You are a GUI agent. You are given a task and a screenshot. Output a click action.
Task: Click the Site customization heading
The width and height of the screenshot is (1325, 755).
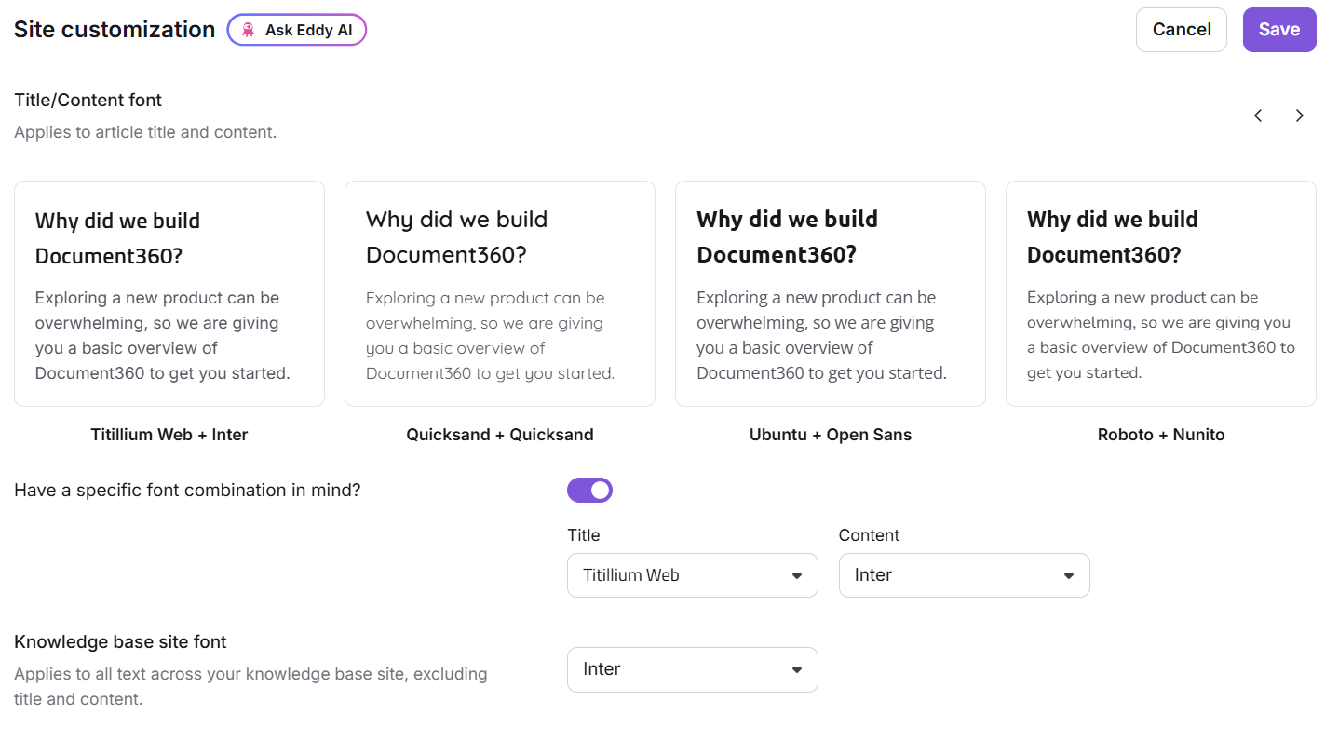(x=115, y=30)
